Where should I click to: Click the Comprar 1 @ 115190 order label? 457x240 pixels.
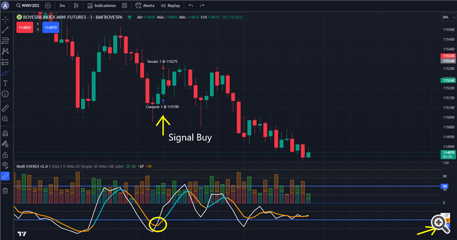[x=162, y=107]
